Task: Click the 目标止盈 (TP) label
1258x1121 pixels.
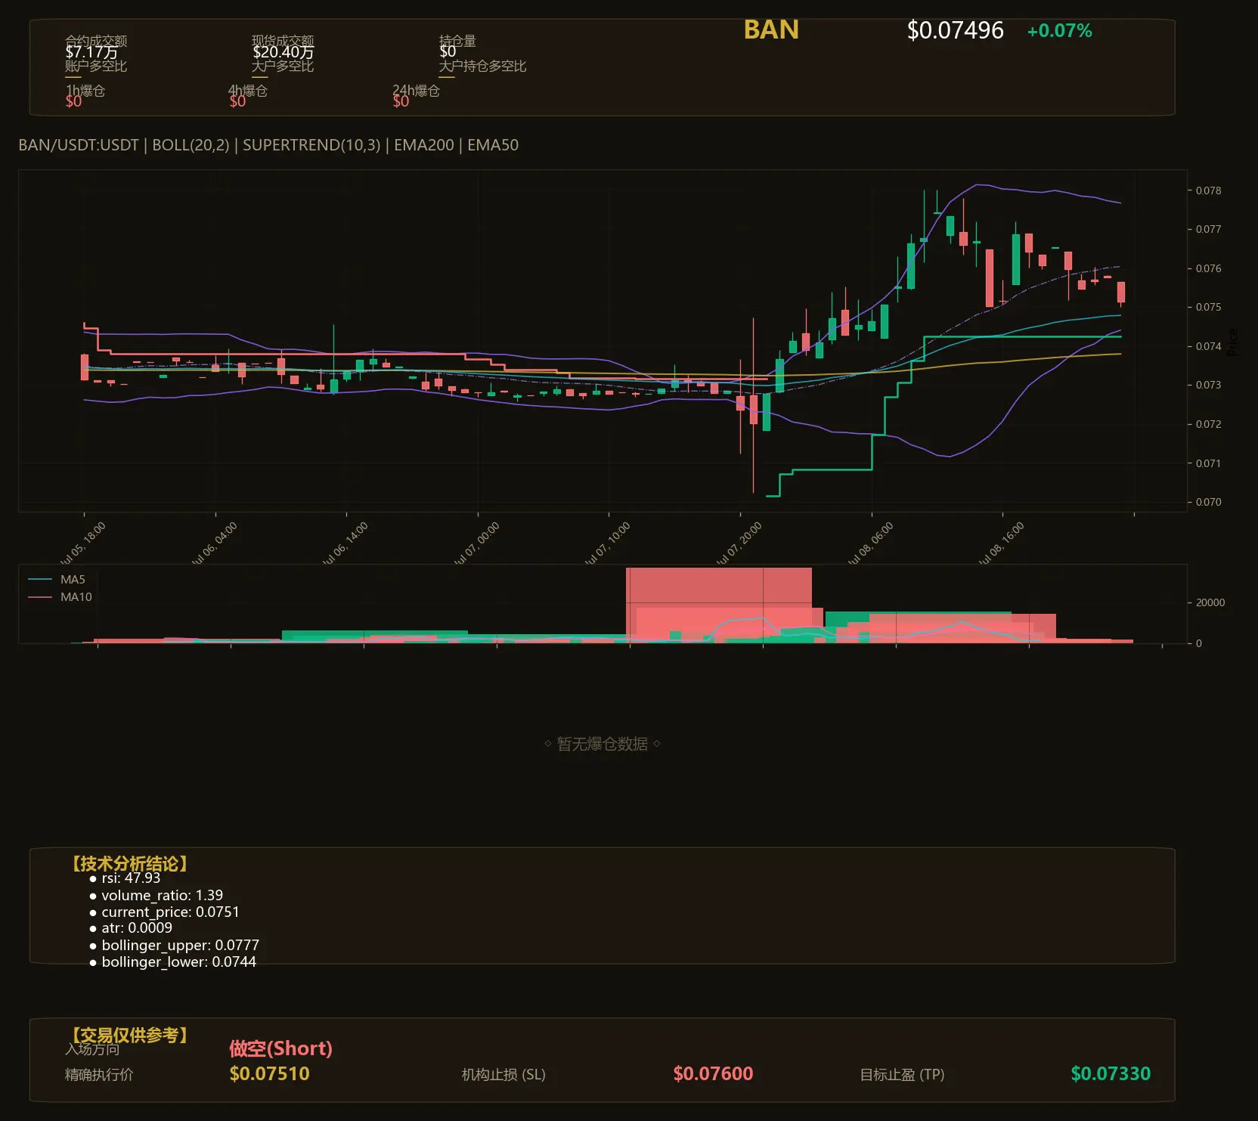Action: coord(902,1074)
